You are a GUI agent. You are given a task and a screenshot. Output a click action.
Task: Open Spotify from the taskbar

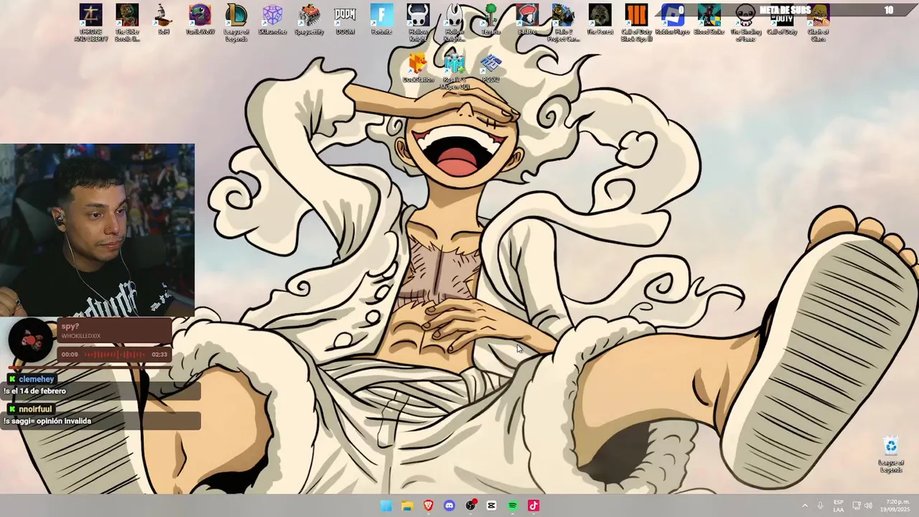click(x=513, y=506)
